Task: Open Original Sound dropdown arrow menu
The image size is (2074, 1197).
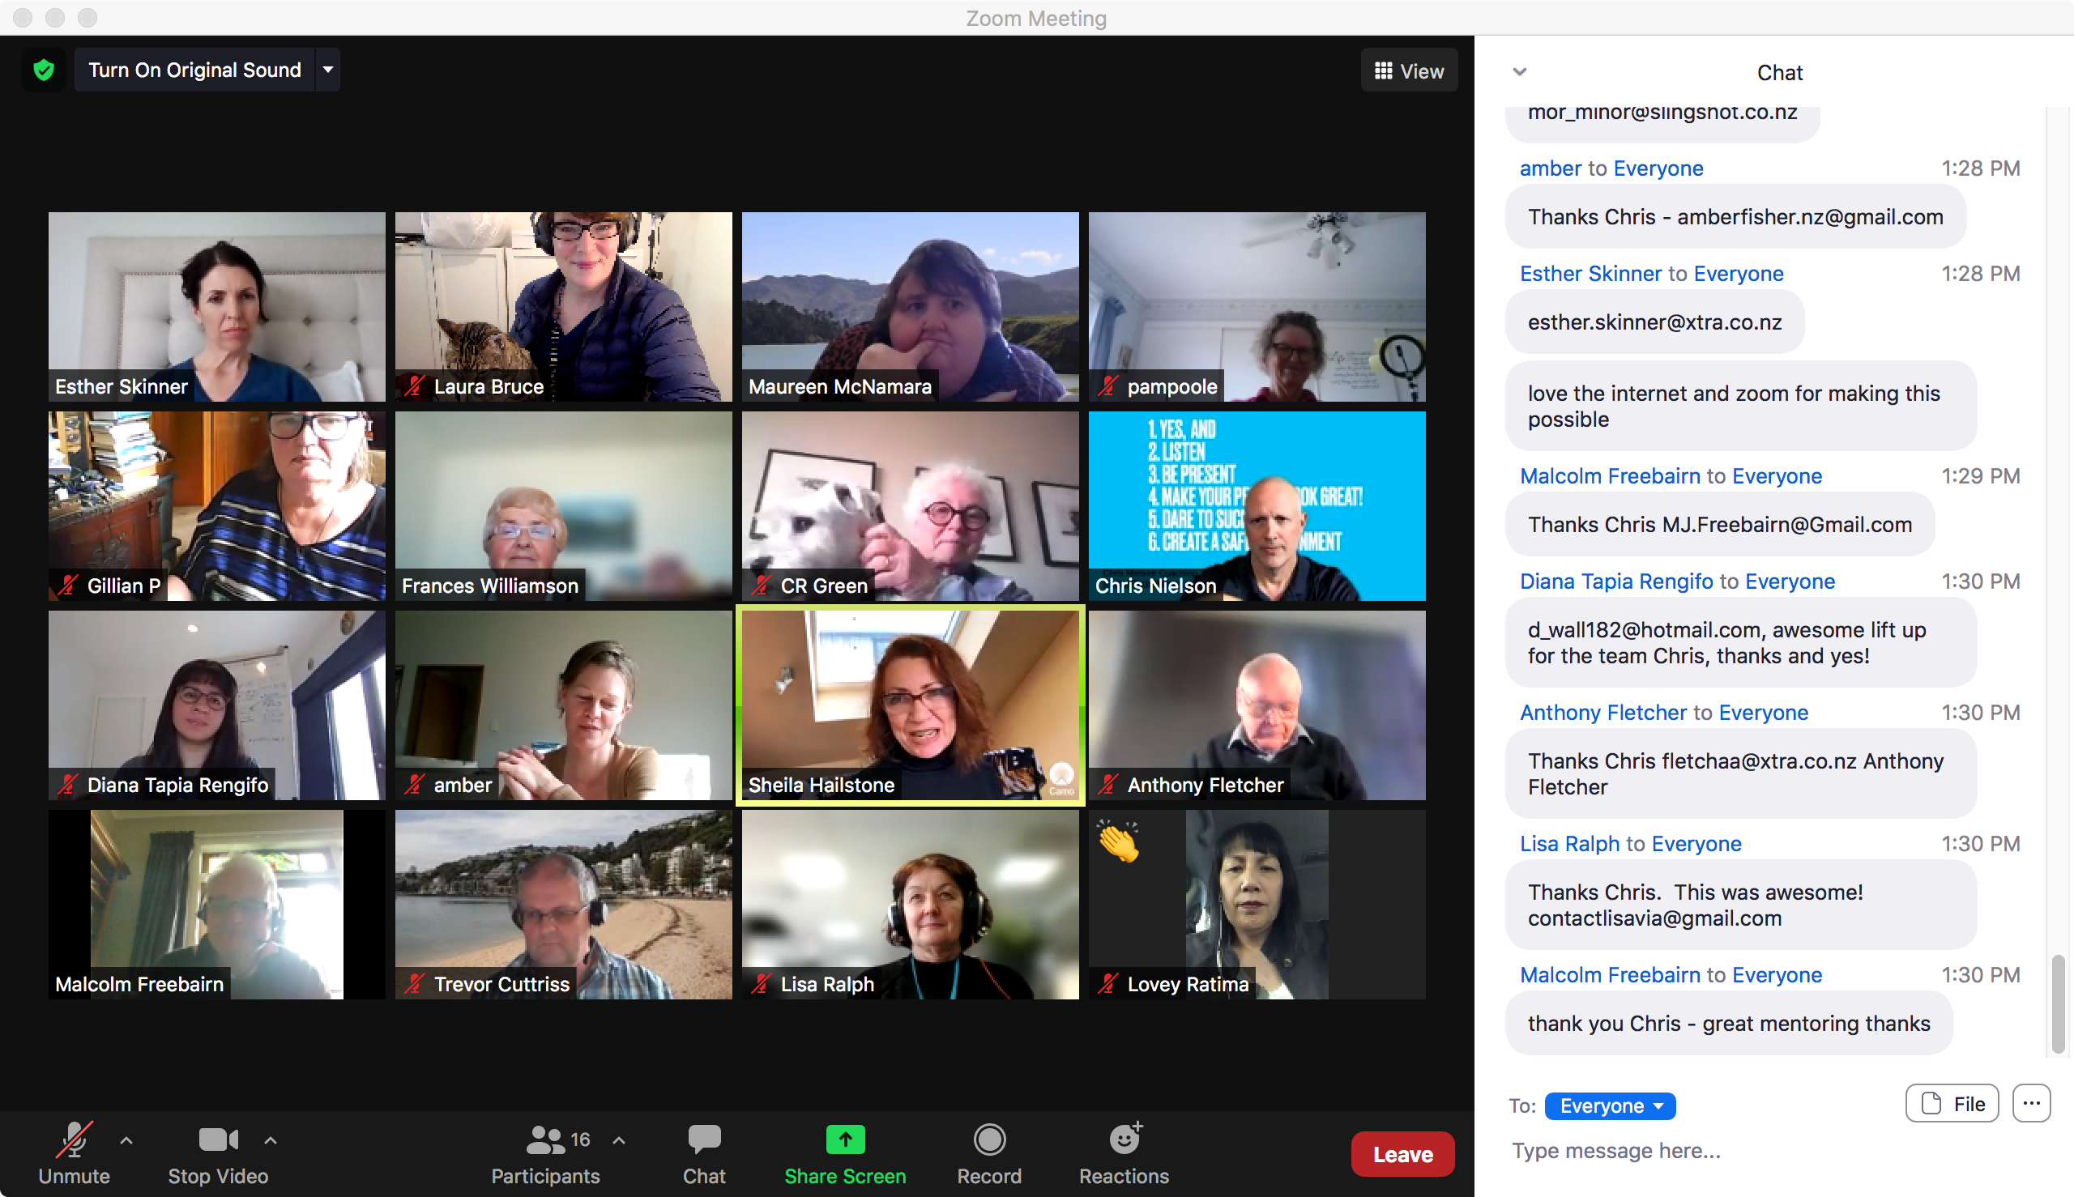Action: 328,70
